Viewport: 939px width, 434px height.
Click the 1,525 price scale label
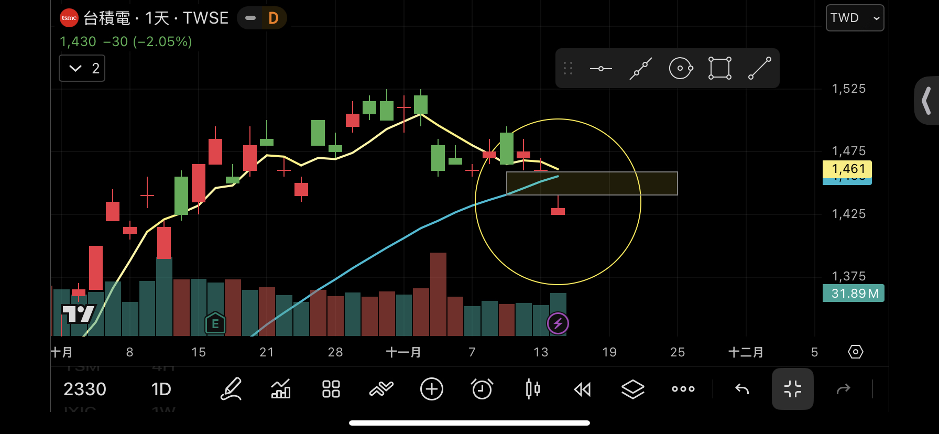849,89
